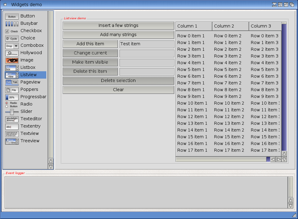Open the Checkbox widget demo entry
The height and width of the screenshot is (219, 298).
point(31,31)
